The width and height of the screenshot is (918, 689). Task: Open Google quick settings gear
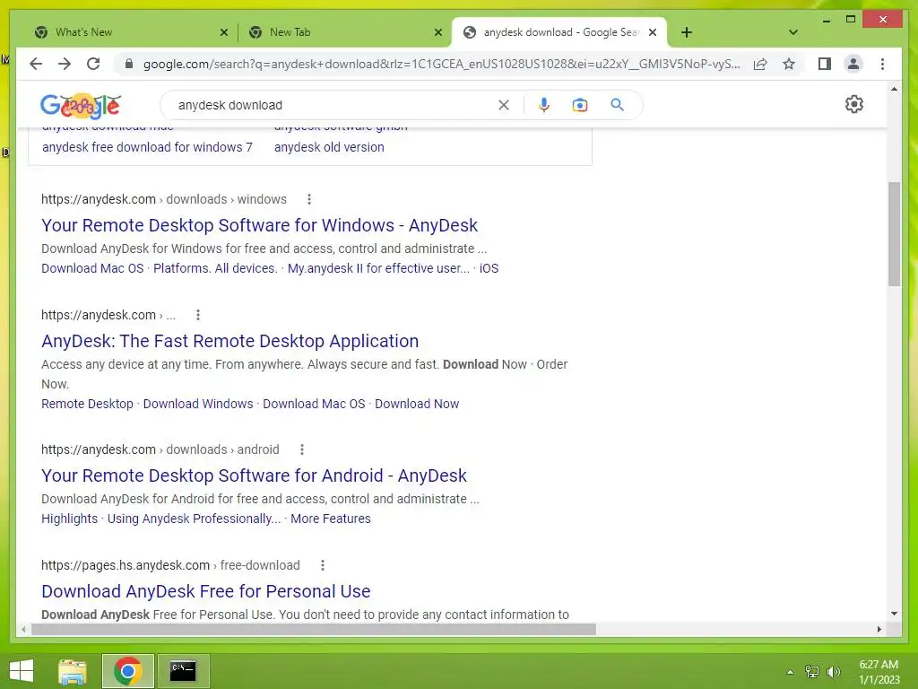[x=854, y=104]
